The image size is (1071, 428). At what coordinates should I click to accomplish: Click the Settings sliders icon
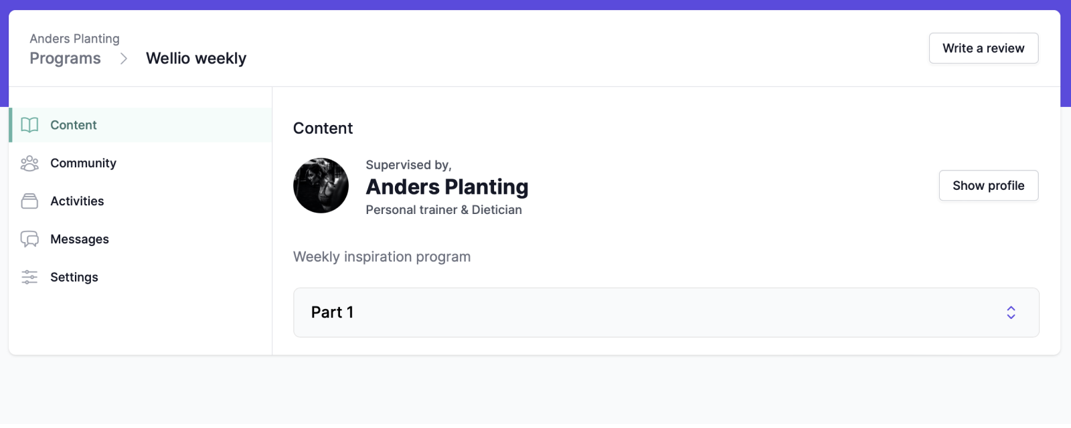point(29,277)
